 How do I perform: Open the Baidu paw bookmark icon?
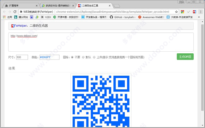(31, 17)
